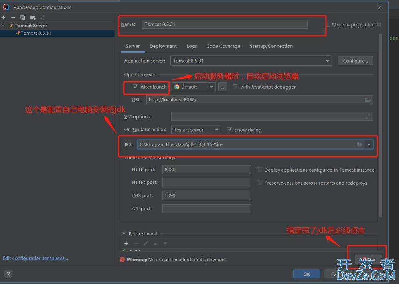The width and height of the screenshot is (399, 284).
Task: Click the red warning icon
Action: [x=122, y=260]
